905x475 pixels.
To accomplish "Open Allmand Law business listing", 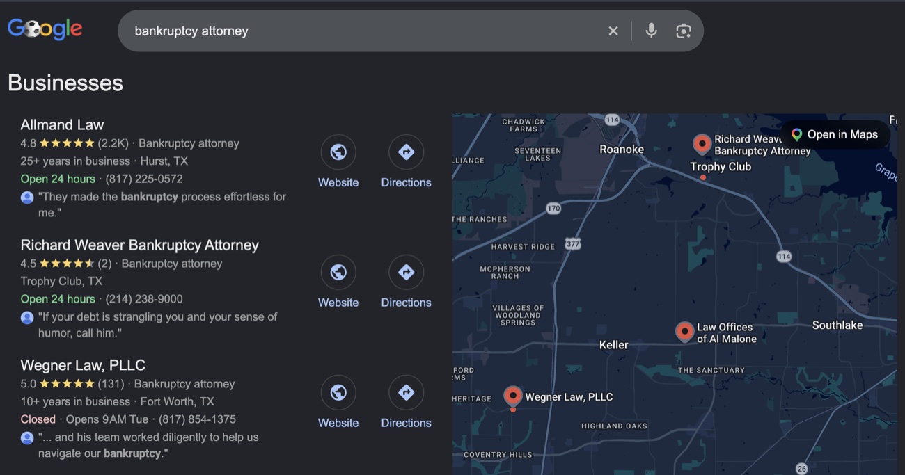I will pos(62,125).
